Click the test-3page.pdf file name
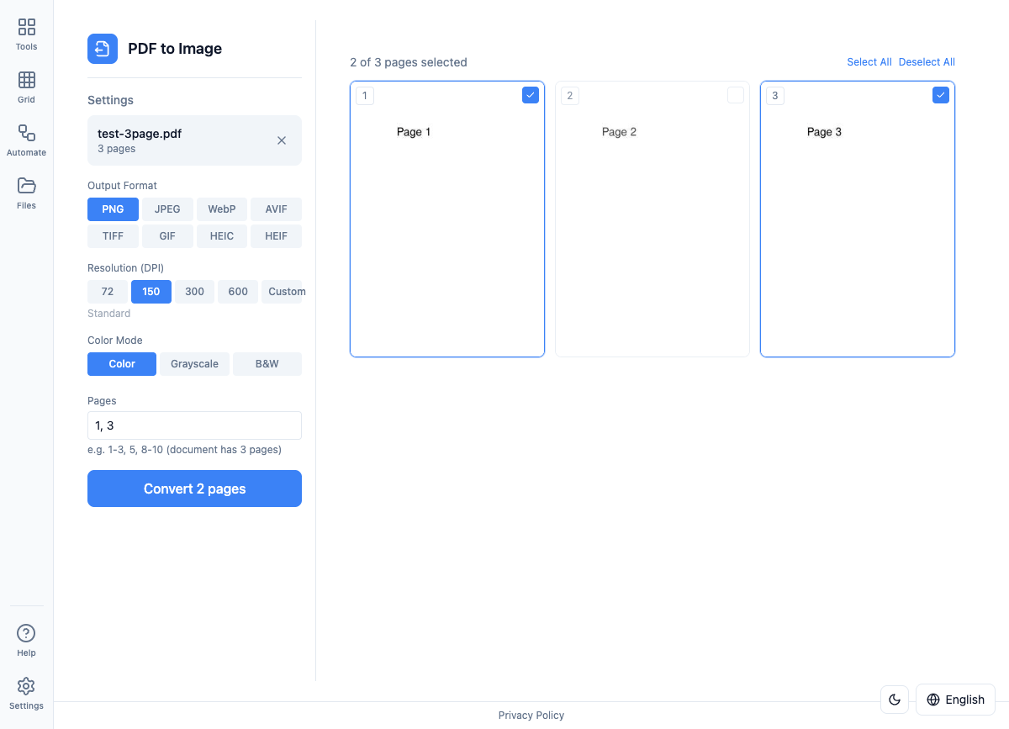 tap(140, 134)
